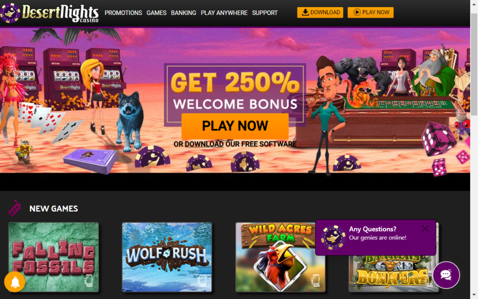
Task: Follow the Download free software link
Action: click(x=204, y=144)
